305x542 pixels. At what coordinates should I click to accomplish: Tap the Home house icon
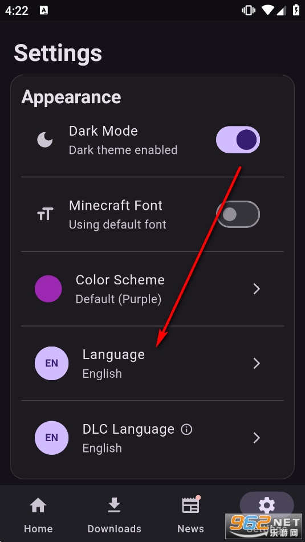click(x=38, y=506)
